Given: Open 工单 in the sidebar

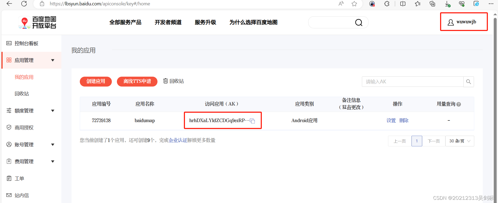Looking at the screenshot, I should [x=19, y=178].
